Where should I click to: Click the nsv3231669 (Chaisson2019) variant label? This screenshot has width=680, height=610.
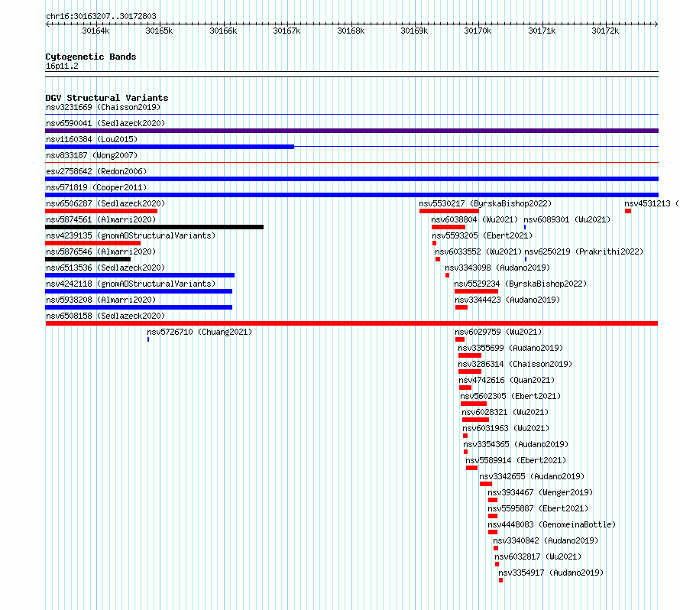(103, 107)
